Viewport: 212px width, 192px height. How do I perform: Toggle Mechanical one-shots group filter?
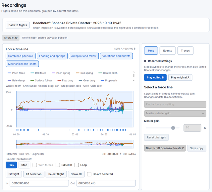[22, 64]
